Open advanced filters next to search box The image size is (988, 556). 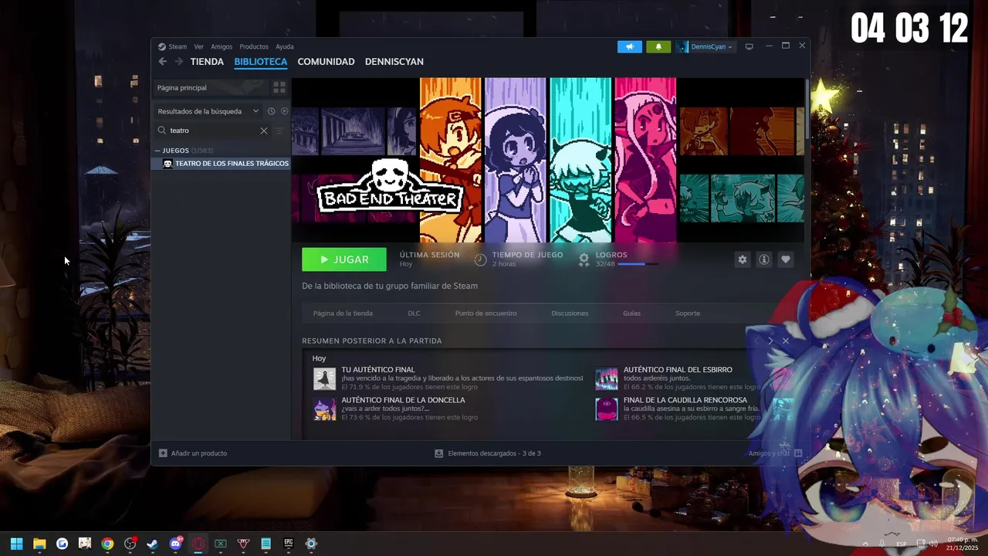(x=279, y=131)
